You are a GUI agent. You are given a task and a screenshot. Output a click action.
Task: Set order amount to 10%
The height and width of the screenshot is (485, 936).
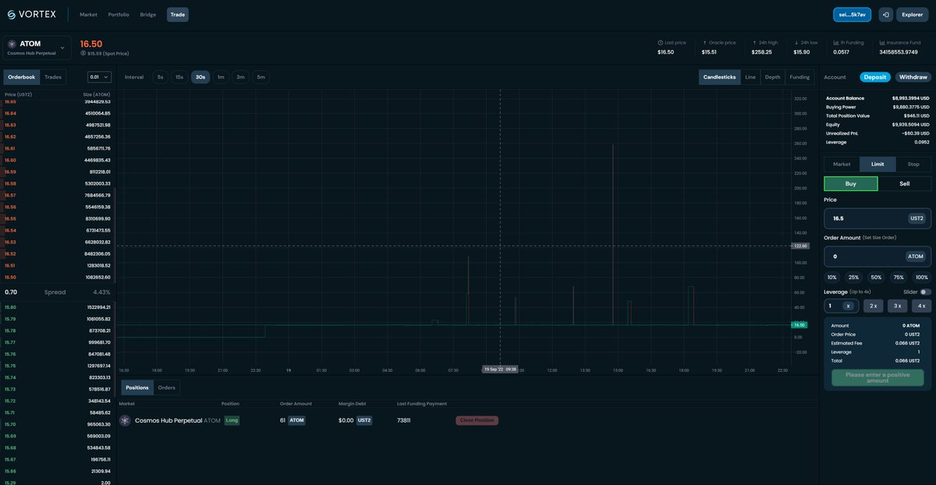point(832,278)
